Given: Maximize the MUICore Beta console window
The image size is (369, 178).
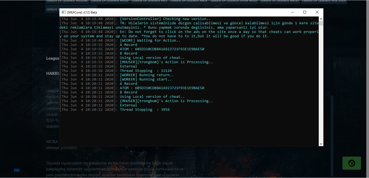Looking at the screenshot, I should tap(305, 12).
